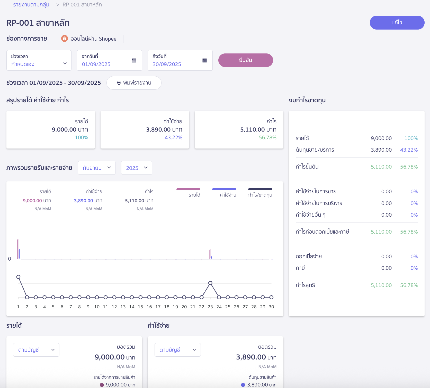Image resolution: width=430 pixels, height=388 pixels.
Task: Go to รายงานตามกลุ่ม breadcrumb link
Action: pos(31,5)
